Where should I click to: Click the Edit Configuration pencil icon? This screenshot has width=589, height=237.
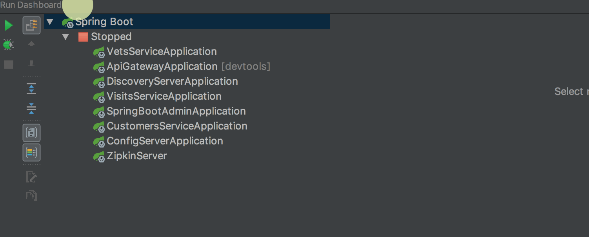pyautogui.click(x=31, y=177)
